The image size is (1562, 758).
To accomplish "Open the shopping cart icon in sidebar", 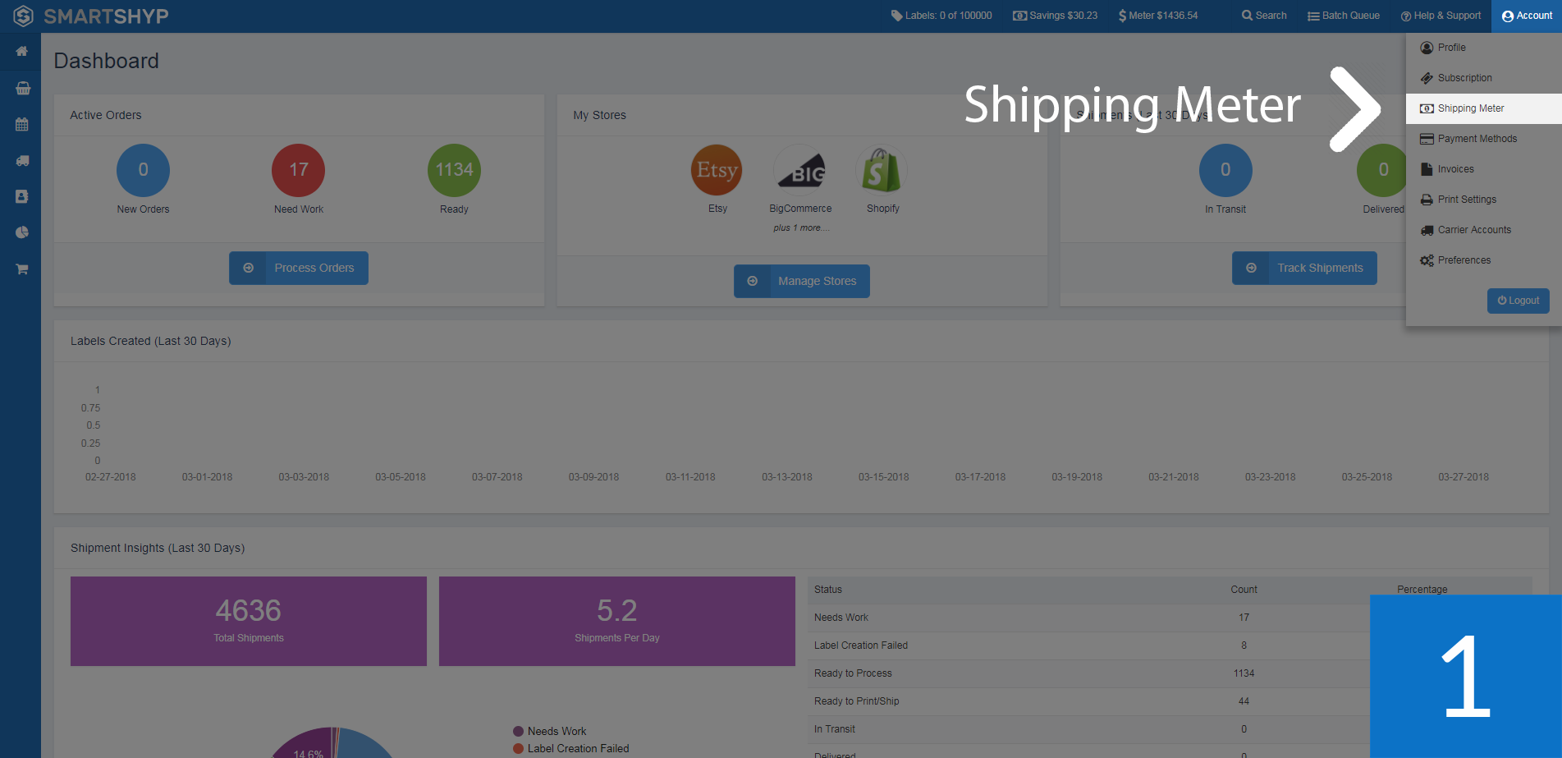I will [x=22, y=269].
